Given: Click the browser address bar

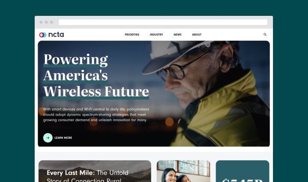Looking at the screenshot, I should pyautogui.click(x=163, y=22).
